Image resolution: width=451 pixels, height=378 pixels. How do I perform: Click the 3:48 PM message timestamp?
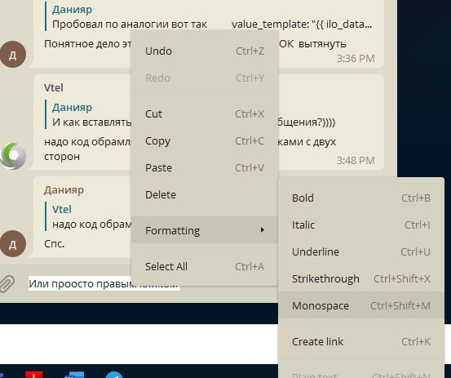(356, 160)
